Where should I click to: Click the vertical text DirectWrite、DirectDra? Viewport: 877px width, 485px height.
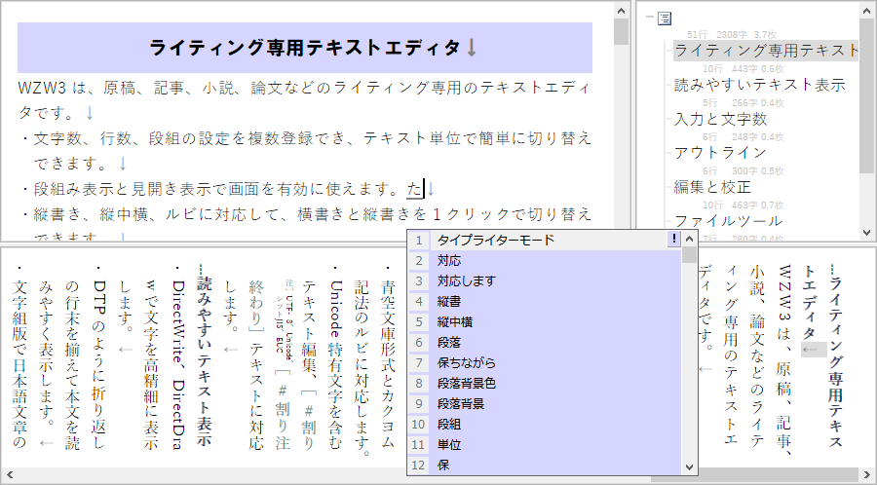[178, 365]
